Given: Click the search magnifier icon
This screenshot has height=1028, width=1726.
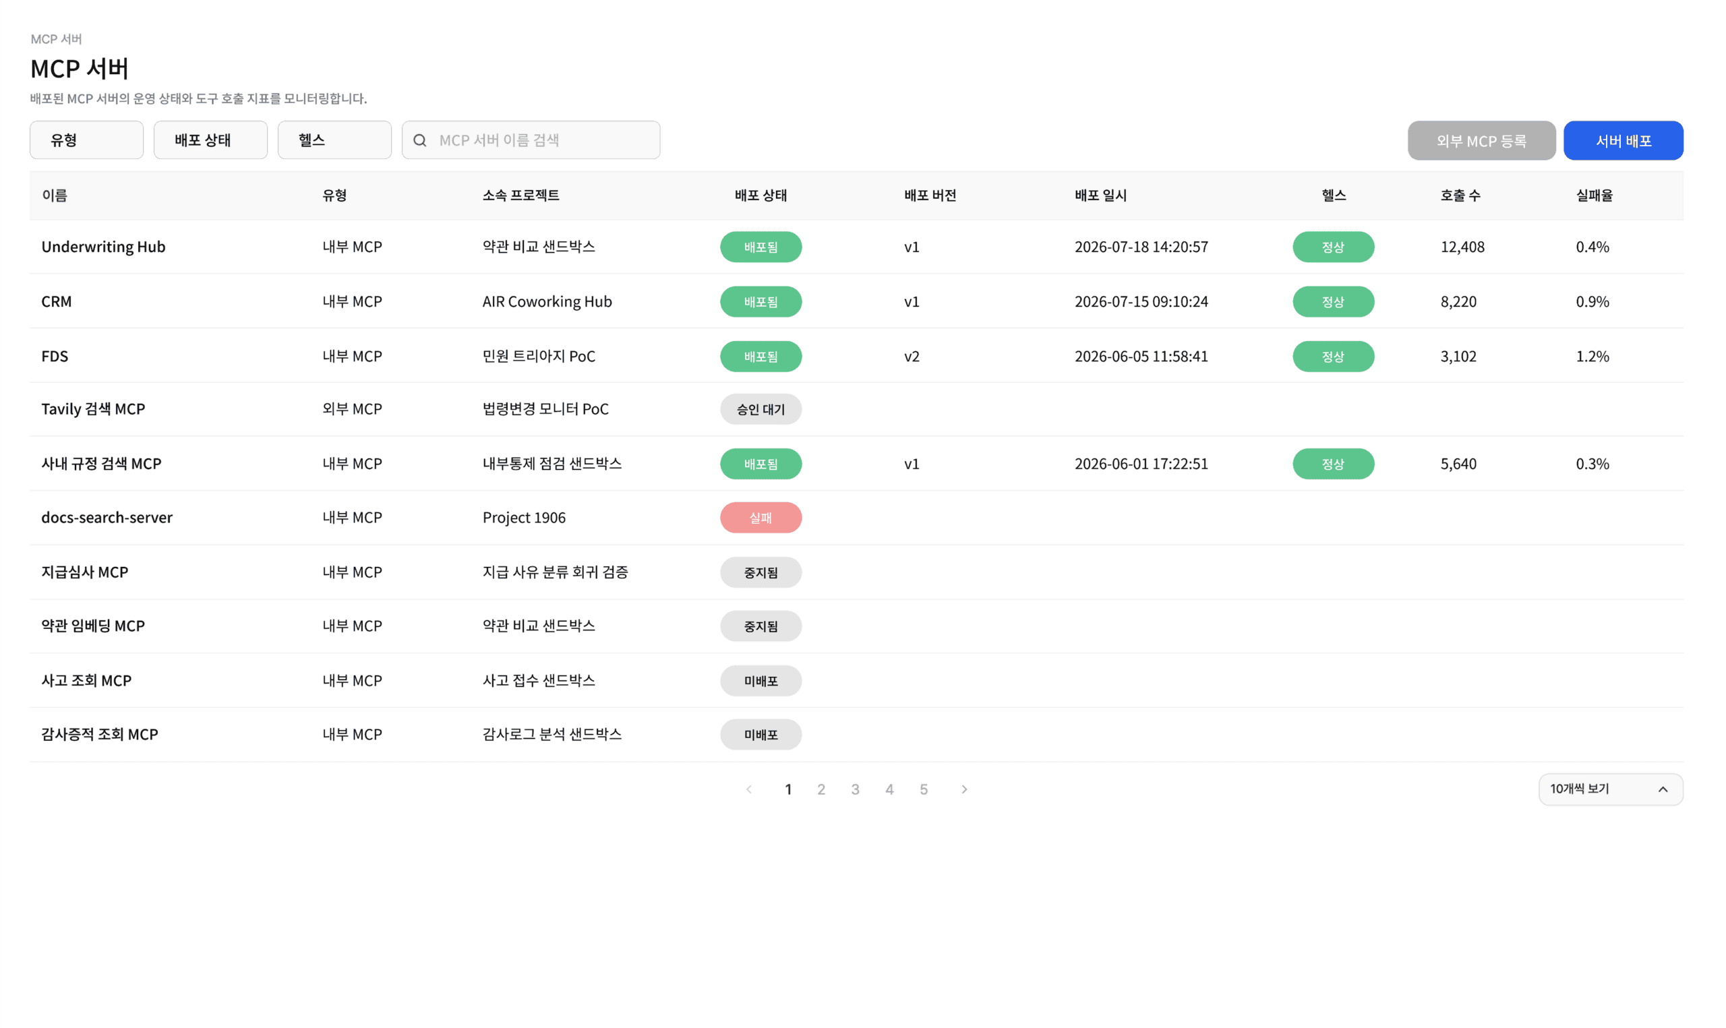Looking at the screenshot, I should (x=420, y=141).
